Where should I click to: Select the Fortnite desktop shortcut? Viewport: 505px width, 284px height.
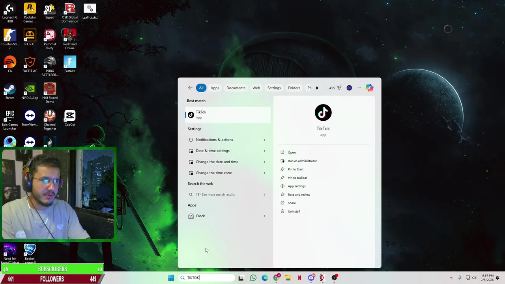coord(70,64)
